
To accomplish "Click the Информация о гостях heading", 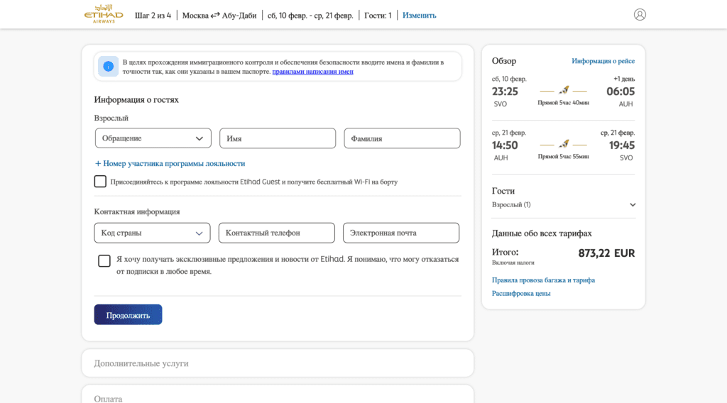I will [136, 99].
